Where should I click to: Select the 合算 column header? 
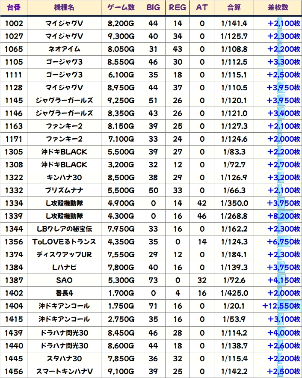[x=234, y=8]
